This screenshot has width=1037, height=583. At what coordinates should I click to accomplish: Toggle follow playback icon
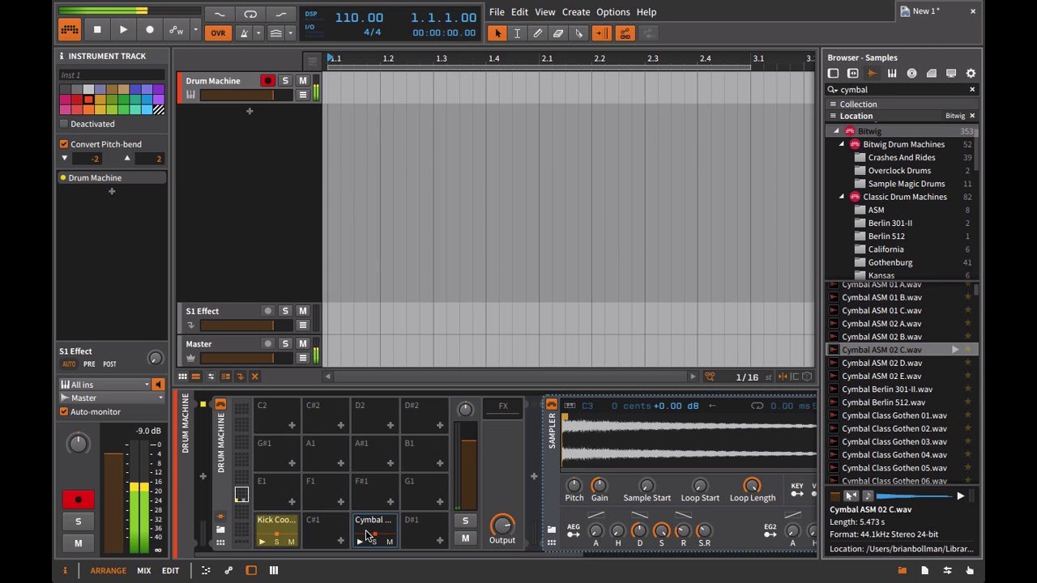tap(602, 33)
